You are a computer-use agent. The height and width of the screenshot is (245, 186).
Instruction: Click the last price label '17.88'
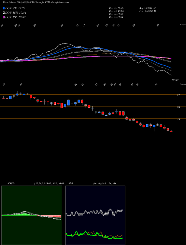(175, 80)
